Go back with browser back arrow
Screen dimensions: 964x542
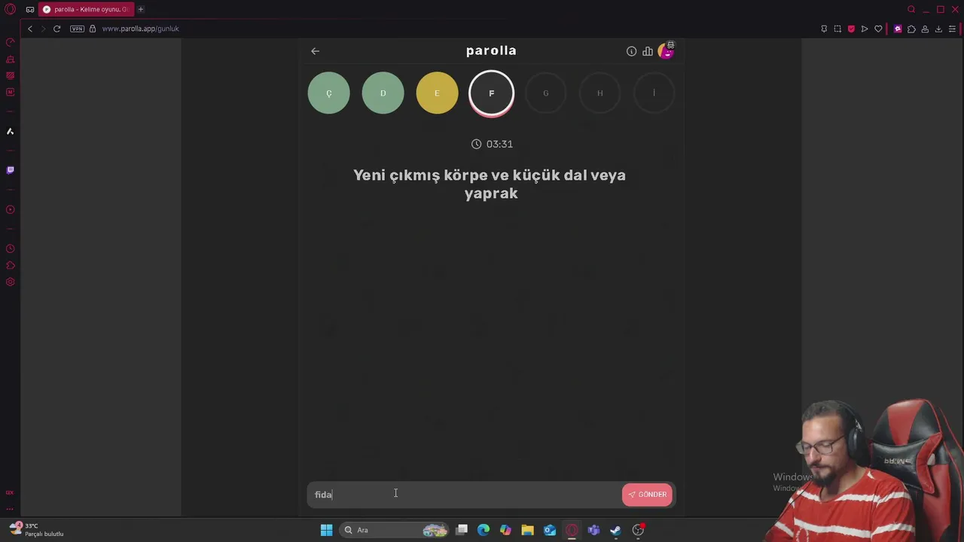pyautogui.click(x=30, y=29)
